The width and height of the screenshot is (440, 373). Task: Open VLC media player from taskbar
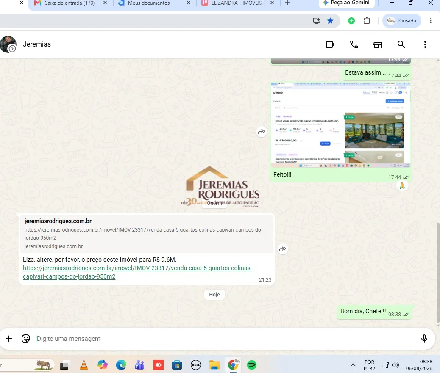click(x=84, y=365)
